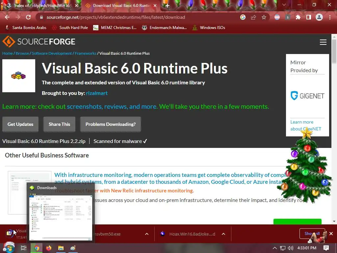Bookmark this page with the star icon
337x253 pixels.
click(264, 17)
